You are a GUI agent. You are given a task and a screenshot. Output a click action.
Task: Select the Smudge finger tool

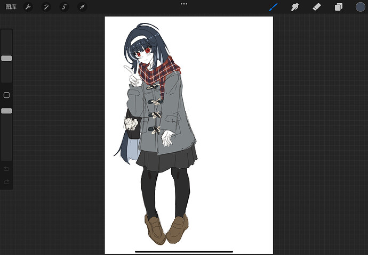295,7
